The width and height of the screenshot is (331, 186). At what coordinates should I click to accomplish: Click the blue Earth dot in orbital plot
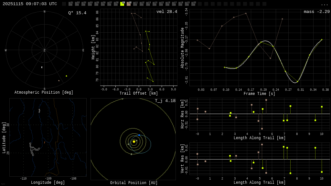click(139, 135)
